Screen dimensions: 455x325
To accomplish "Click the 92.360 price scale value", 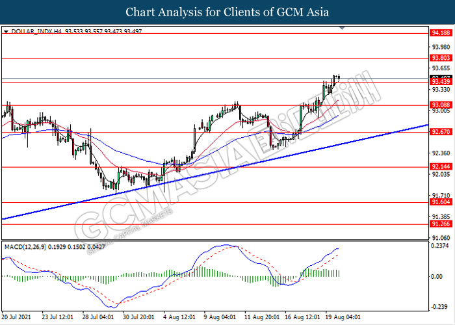I will pos(441,153).
